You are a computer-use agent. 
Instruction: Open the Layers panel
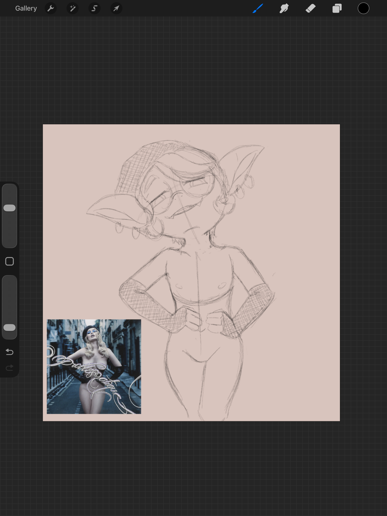(337, 9)
